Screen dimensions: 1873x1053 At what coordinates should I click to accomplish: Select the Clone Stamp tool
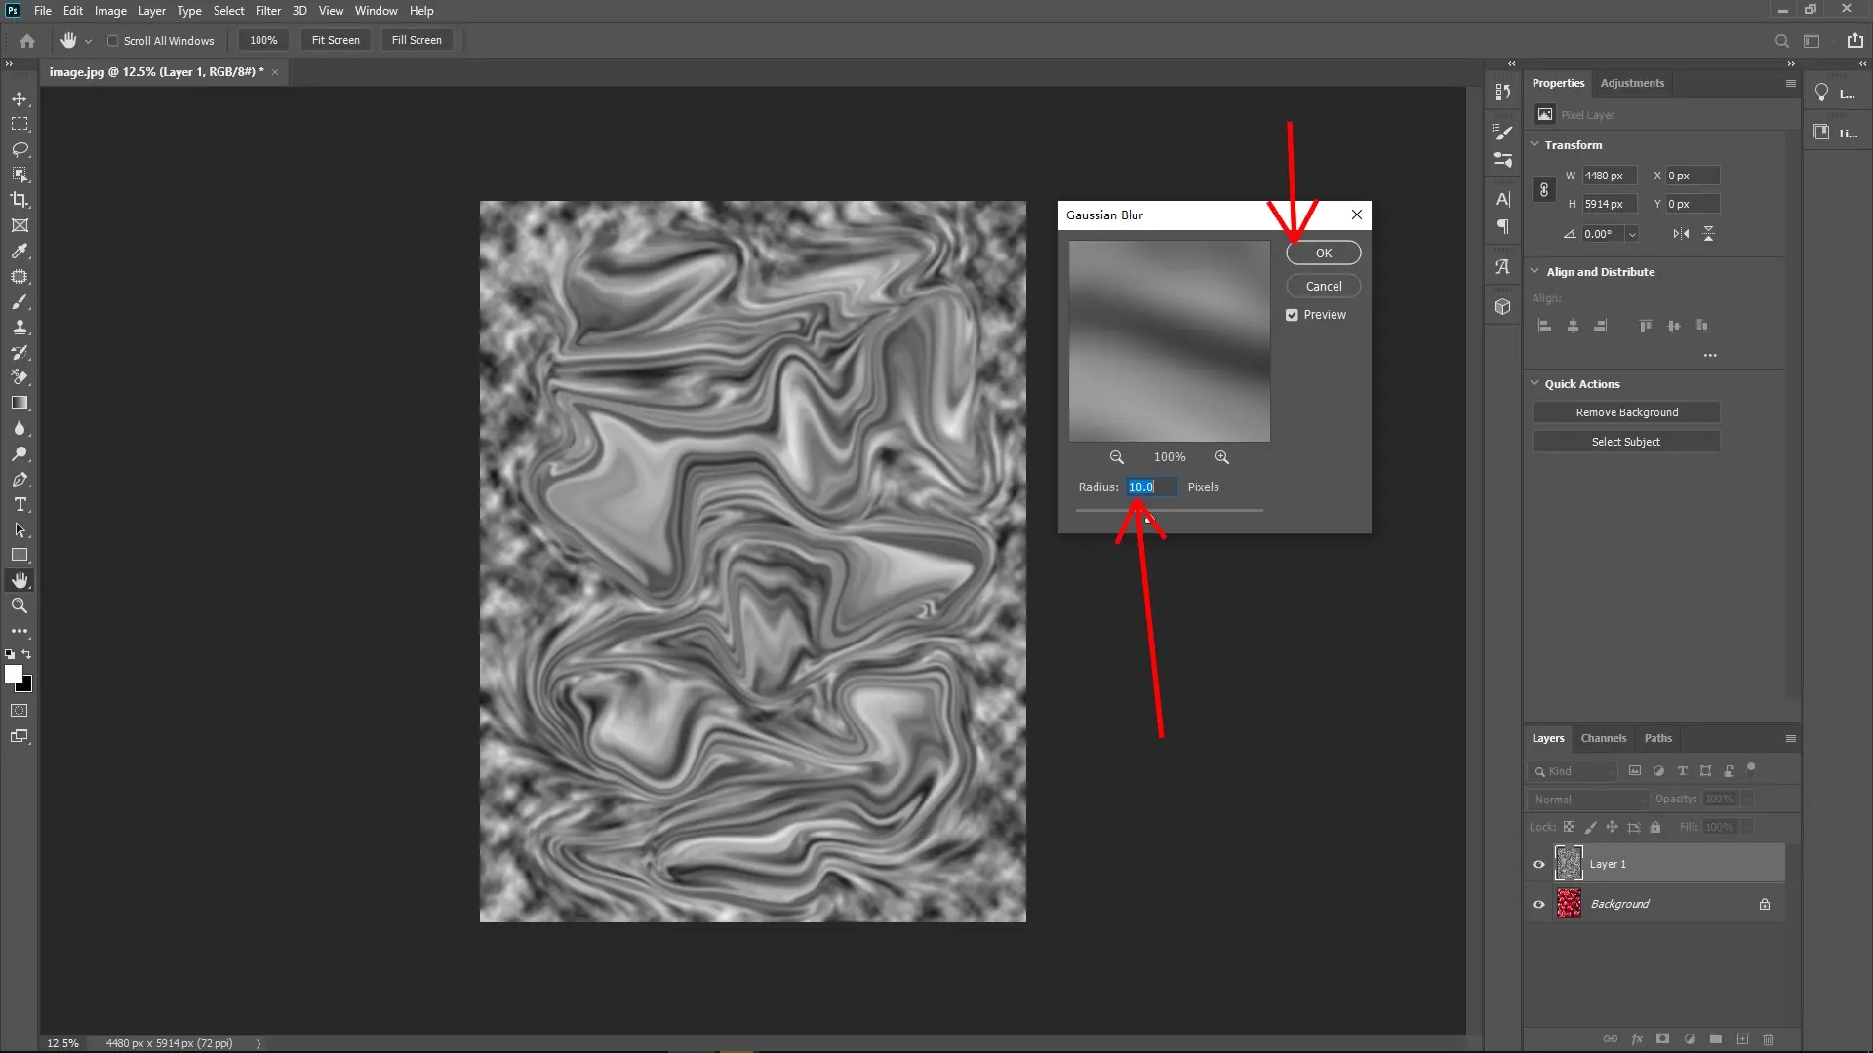20,328
